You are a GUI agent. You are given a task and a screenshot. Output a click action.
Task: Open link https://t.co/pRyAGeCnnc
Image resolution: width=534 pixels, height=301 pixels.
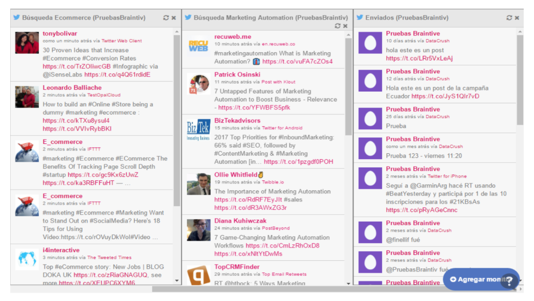pyautogui.click(x=422, y=210)
